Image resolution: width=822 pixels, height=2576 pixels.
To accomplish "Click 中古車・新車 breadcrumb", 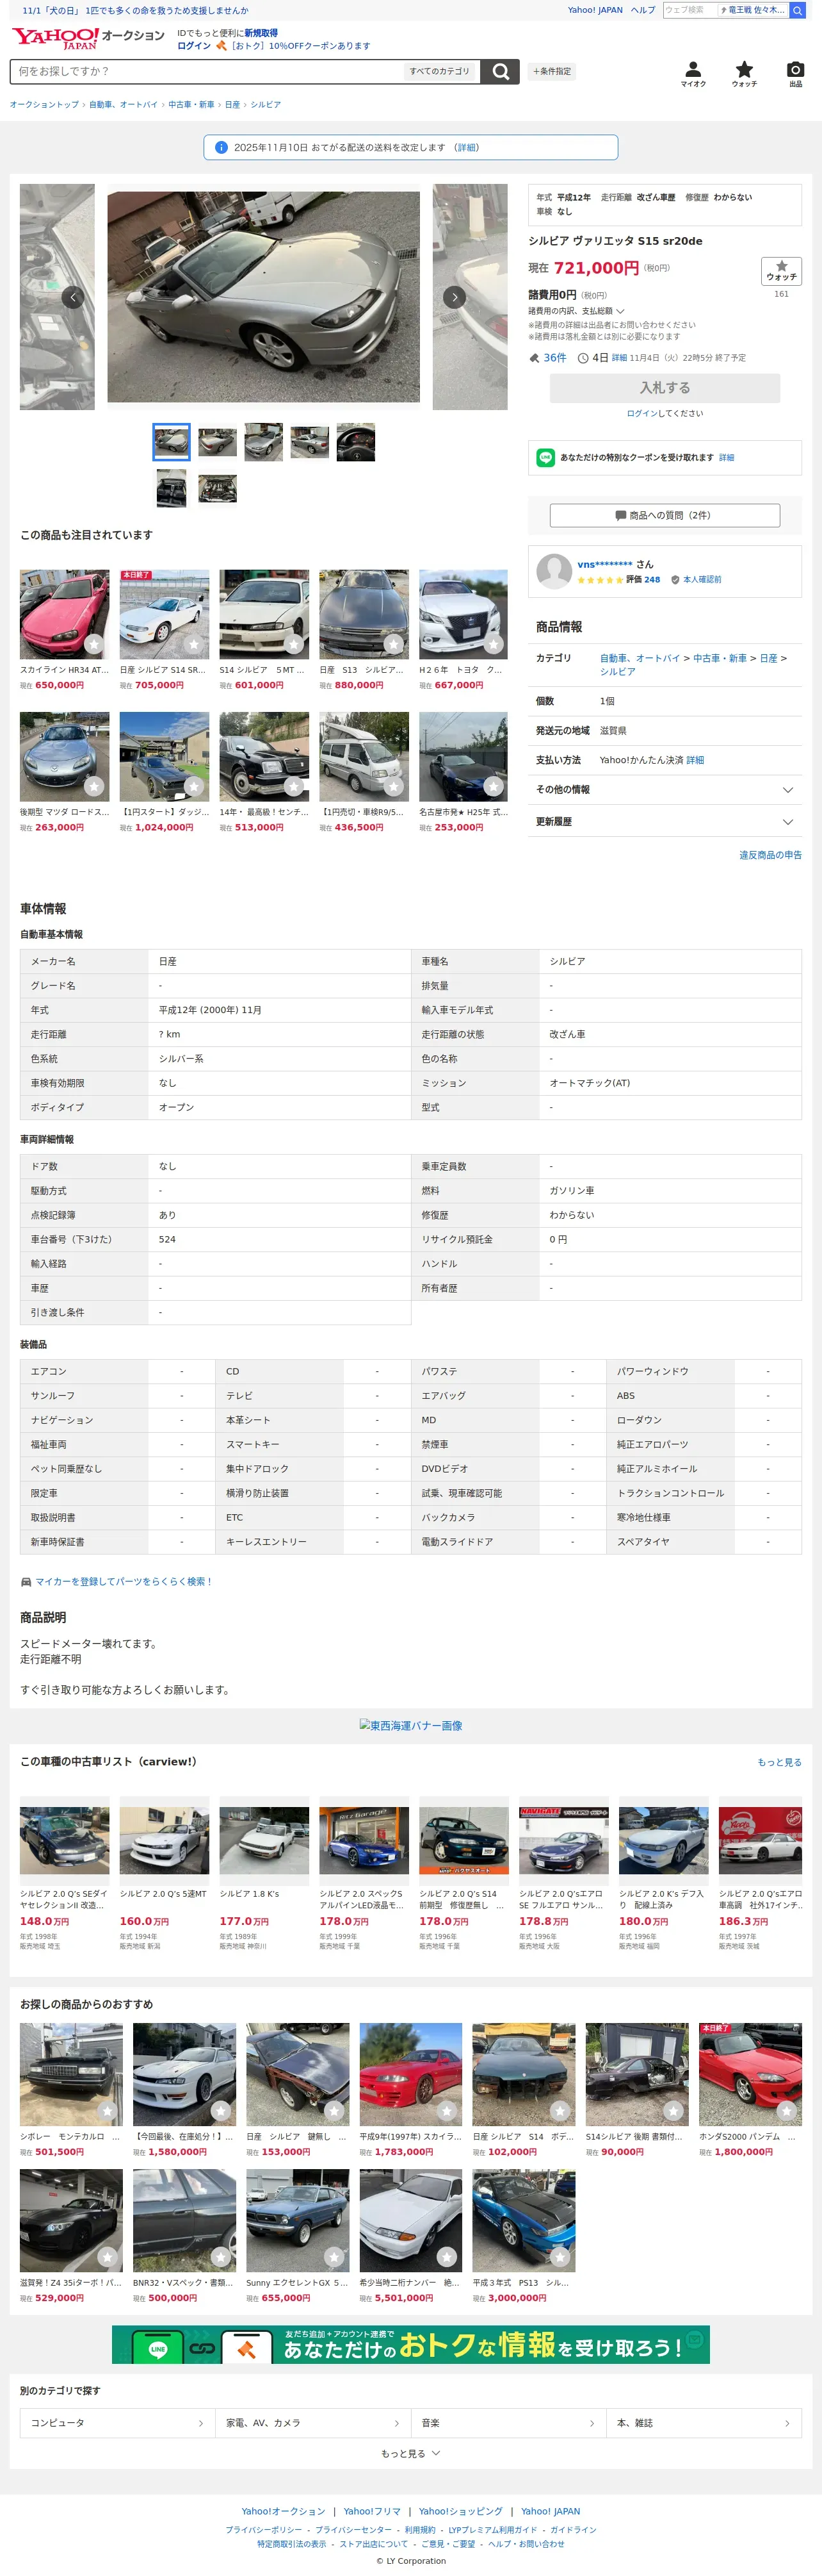I will [191, 104].
